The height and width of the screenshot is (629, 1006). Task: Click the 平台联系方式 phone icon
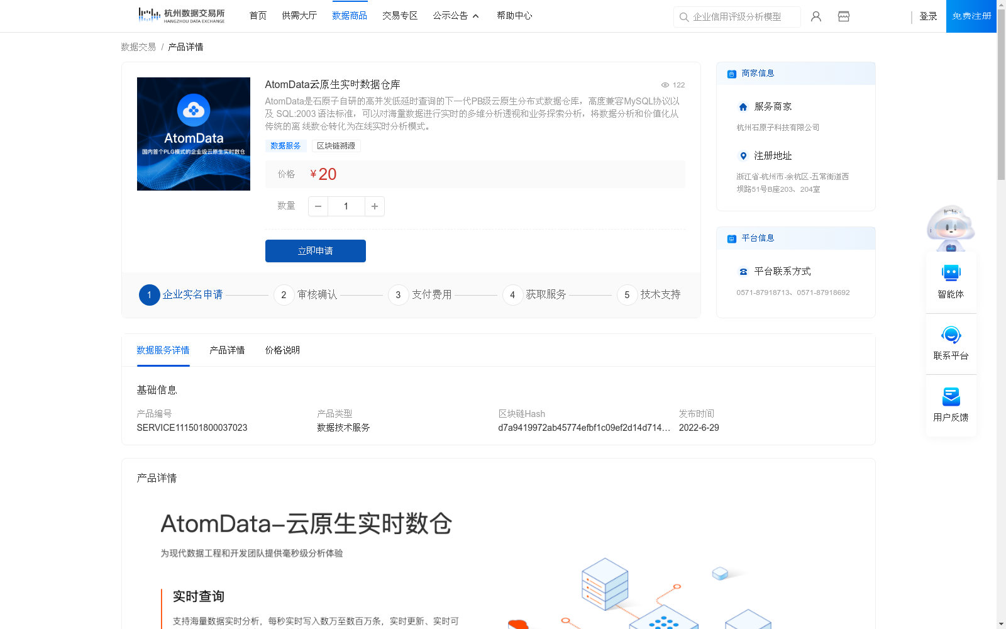tap(743, 272)
